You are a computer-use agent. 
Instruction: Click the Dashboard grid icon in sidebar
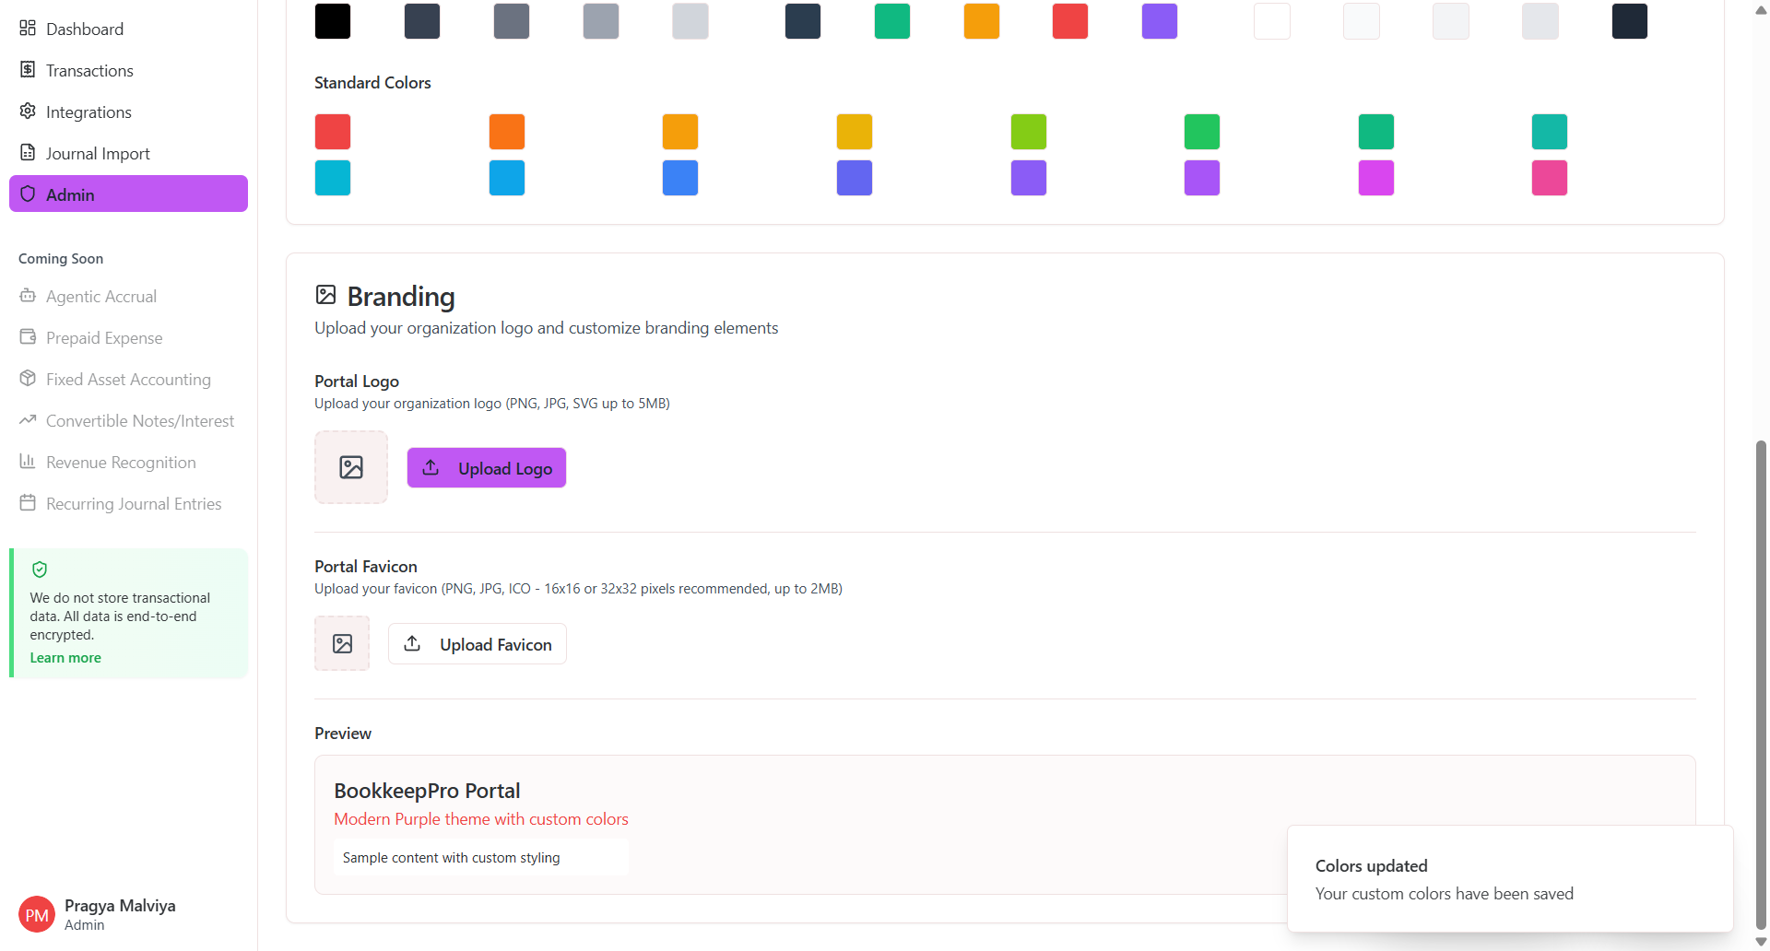28,29
